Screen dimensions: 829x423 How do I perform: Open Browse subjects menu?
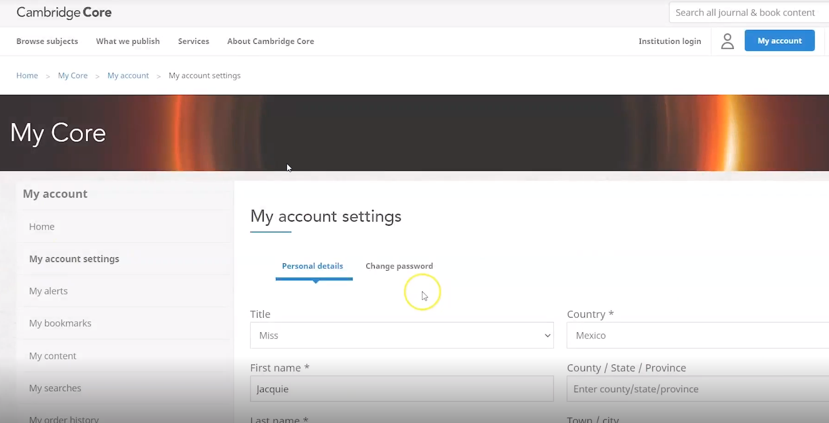tap(47, 41)
